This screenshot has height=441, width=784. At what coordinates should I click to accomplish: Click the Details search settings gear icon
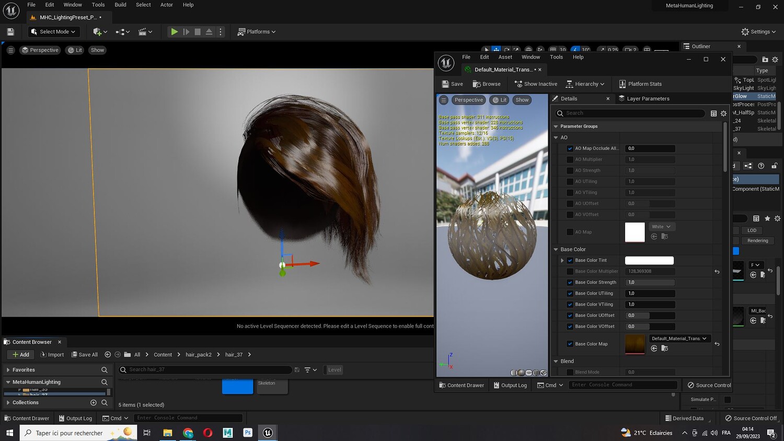[x=723, y=113]
